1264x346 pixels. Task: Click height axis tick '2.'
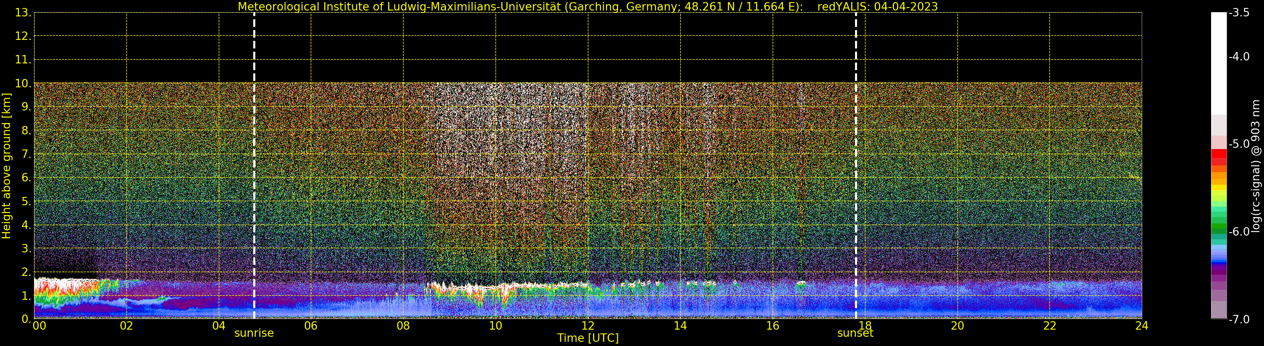(x=26, y=272)
